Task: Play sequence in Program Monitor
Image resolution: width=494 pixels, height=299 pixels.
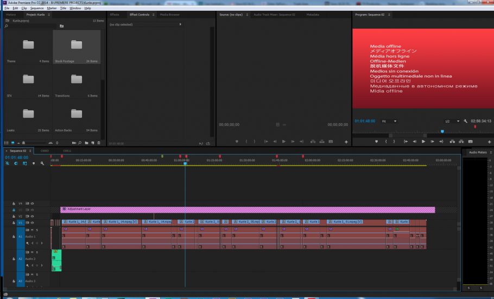Action: coord(423,142)
